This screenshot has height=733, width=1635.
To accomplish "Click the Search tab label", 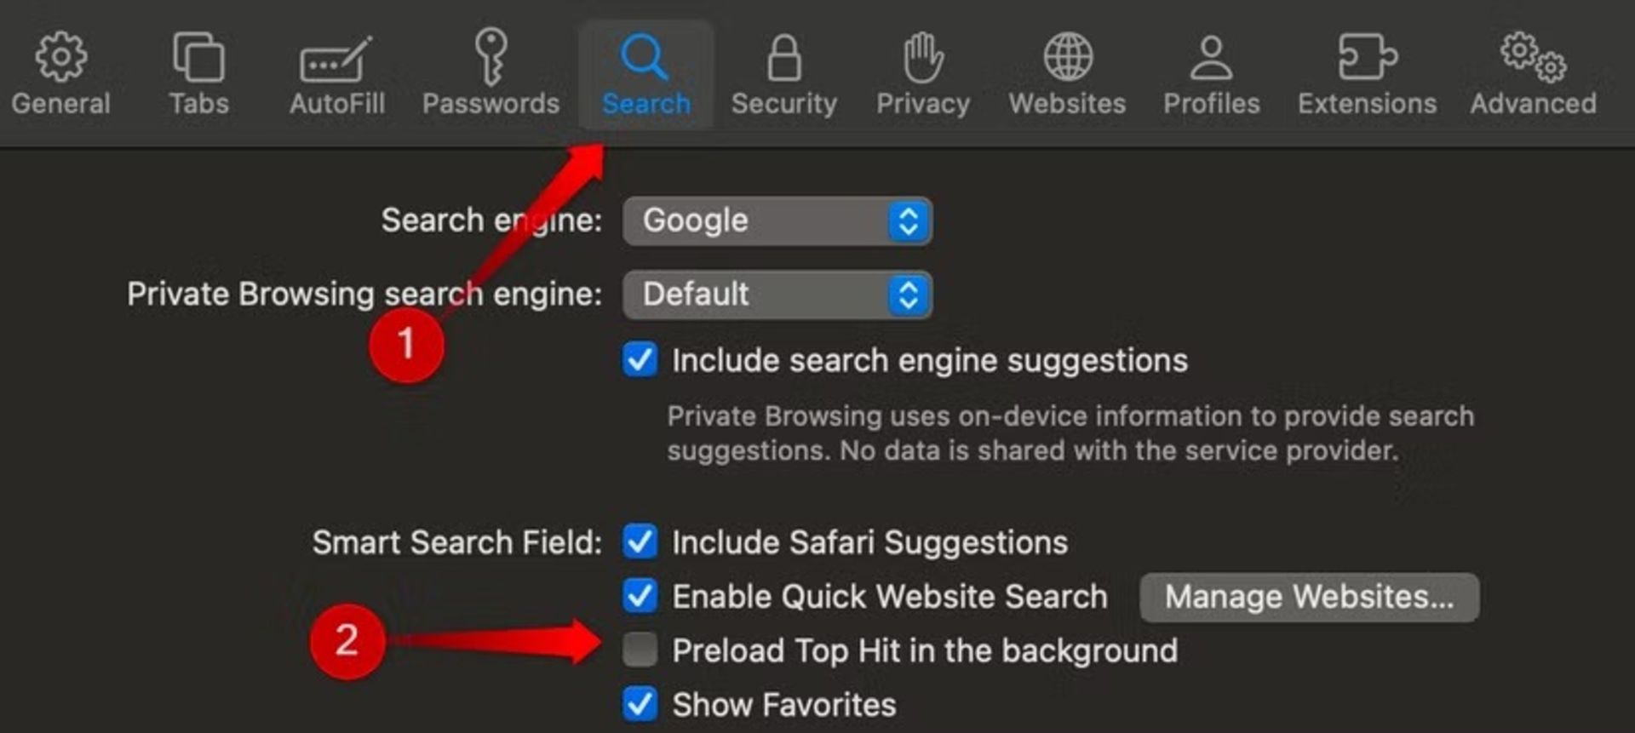I will 646,103.
